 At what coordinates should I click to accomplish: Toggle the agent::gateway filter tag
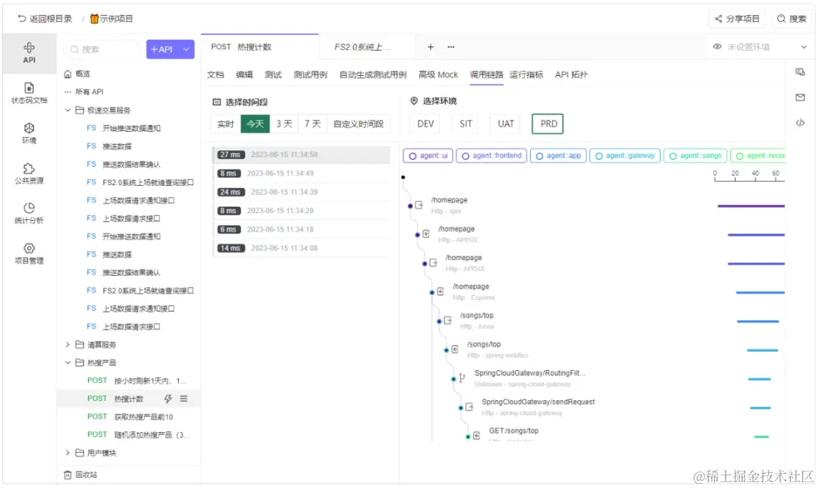(625, 155)
